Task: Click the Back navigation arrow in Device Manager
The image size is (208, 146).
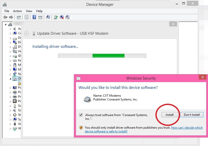Action: click(x=5, y=17)
